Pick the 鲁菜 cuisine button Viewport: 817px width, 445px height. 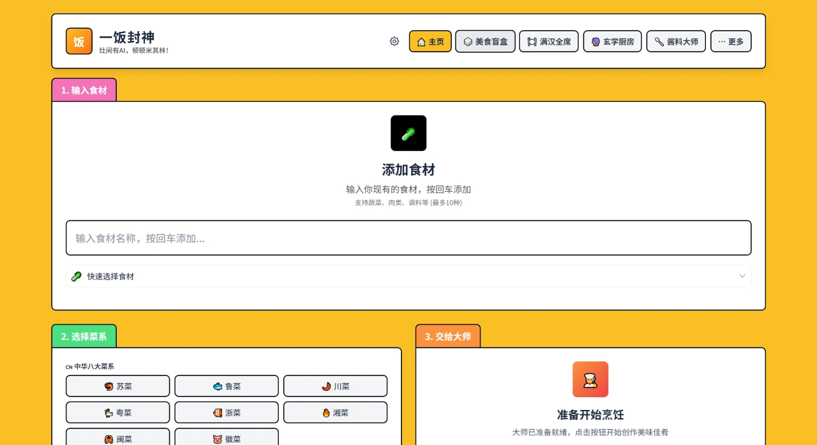227,386
